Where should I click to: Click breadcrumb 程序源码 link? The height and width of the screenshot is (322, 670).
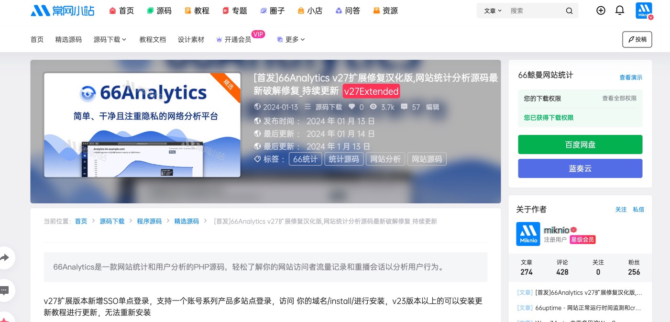[149, 221]
